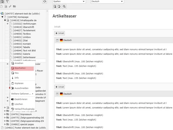Choose Bearbeiten in the context menu
Image resolution: width=173 pixels, height=130 pixels.
pos(22,68)
